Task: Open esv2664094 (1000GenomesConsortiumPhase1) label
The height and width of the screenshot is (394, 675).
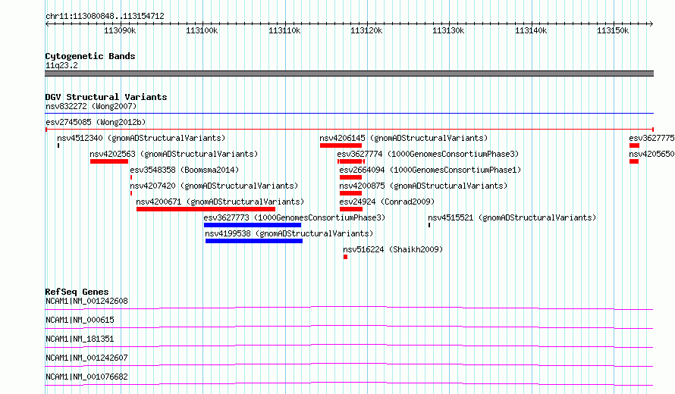Action: point(430,170)
